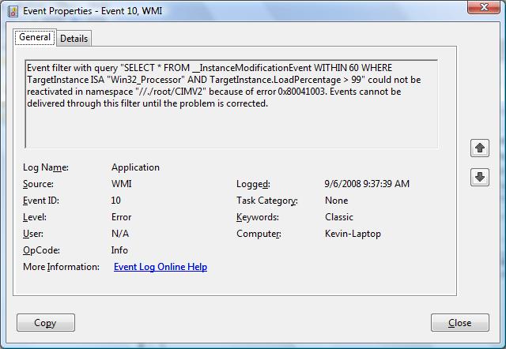Click the window title "Event Properties - Event 10, WMI"

tap(93, 11)
